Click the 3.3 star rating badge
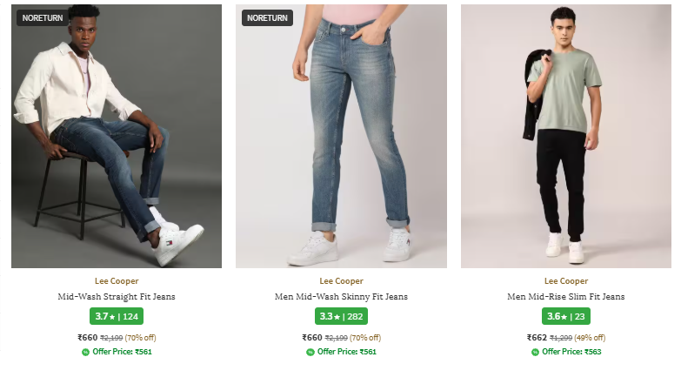681x384 pixels. (341, 316)
